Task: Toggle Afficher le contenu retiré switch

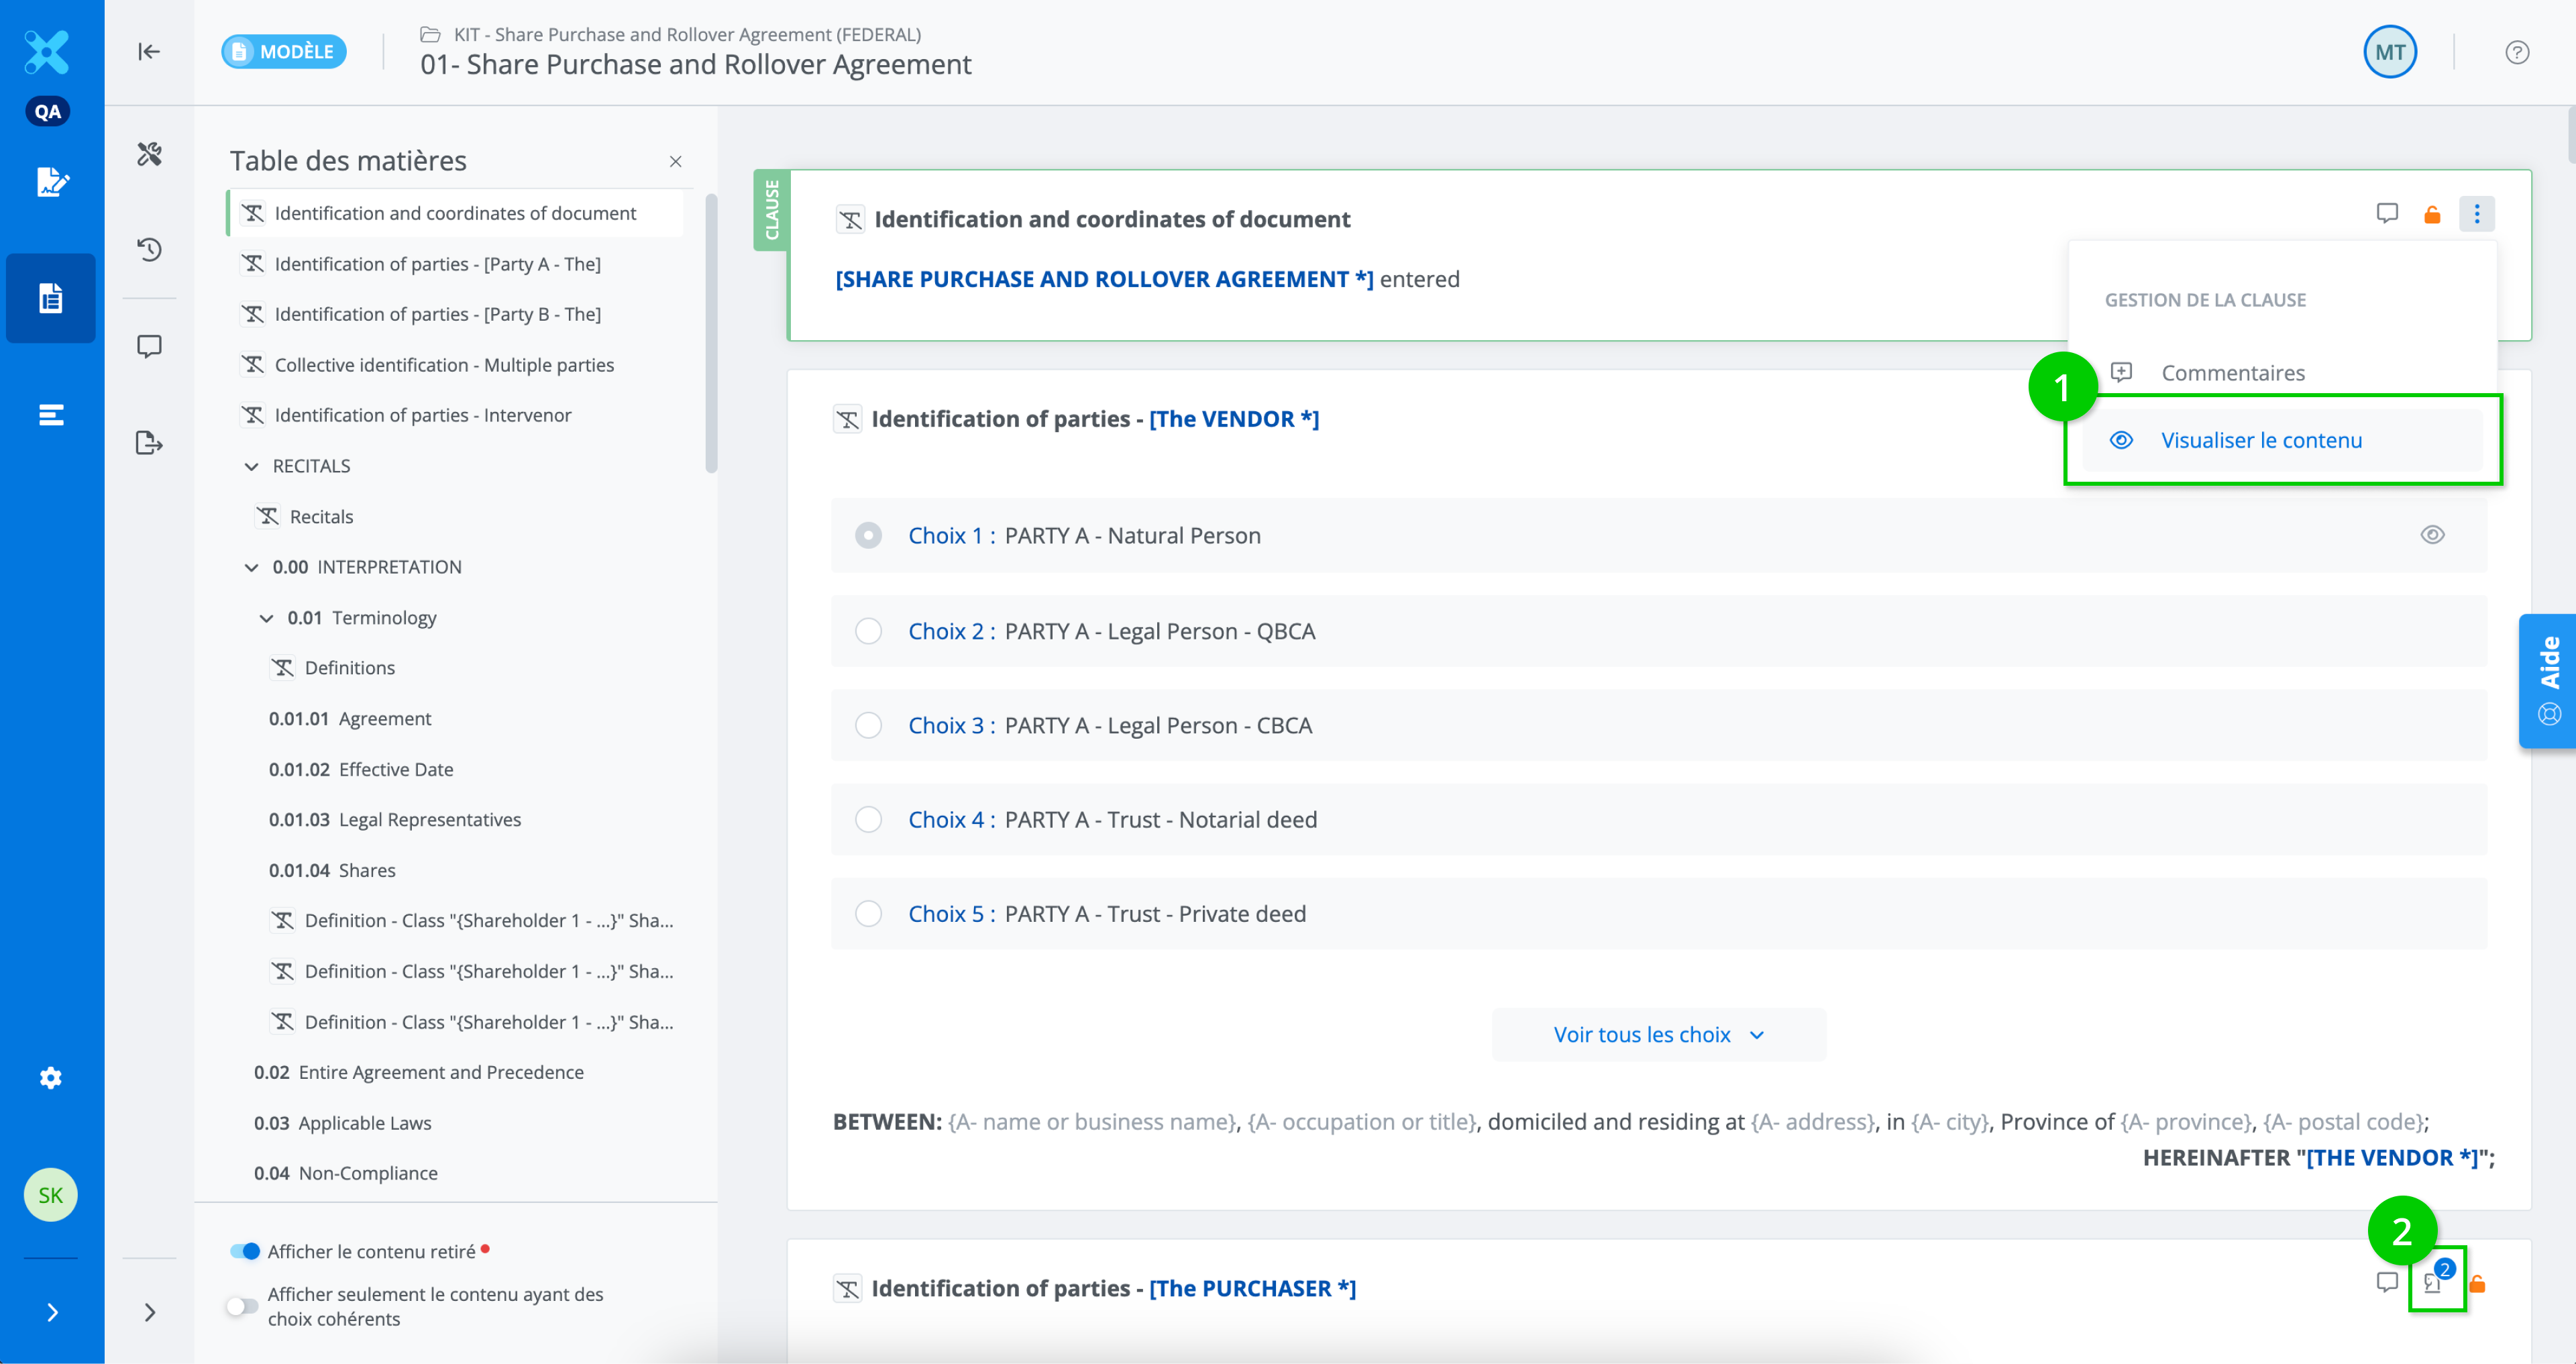Action: point(244,1251)
